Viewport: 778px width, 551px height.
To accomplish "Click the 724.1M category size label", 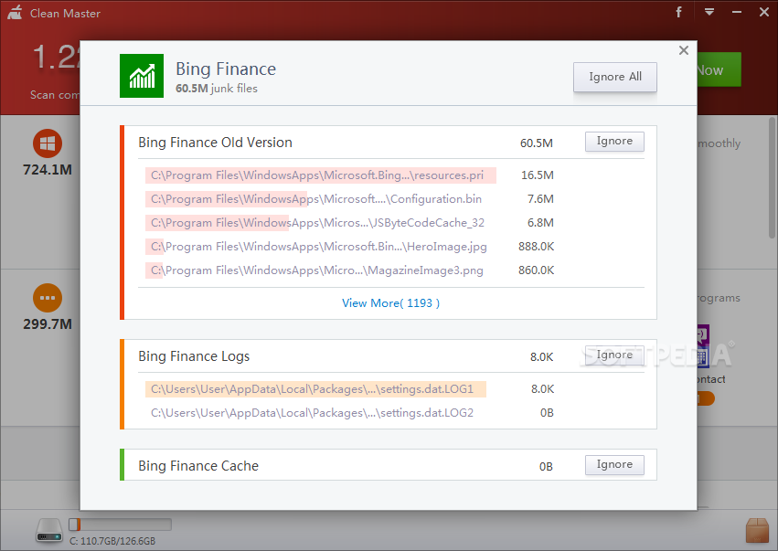I will coord(48,170).
